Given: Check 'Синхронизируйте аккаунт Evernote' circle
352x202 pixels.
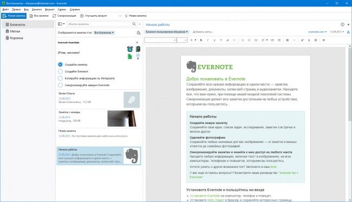Looking at the screenshot, I should pos(60,85).
